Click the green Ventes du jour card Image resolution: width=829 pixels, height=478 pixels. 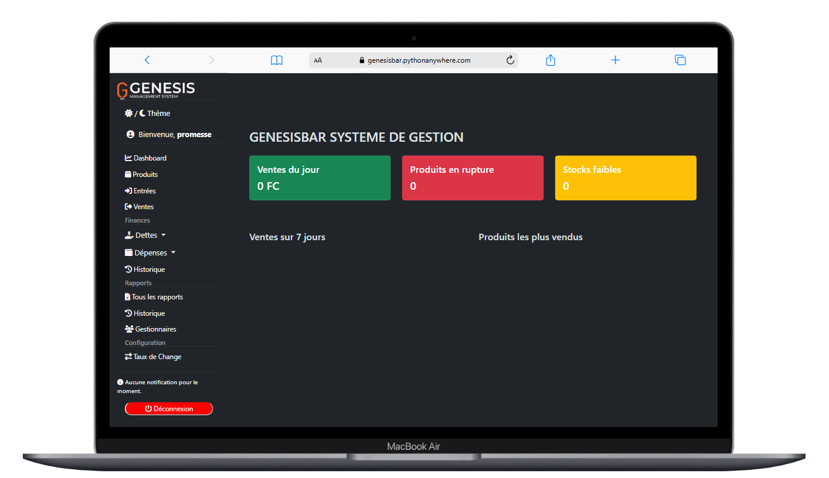click(x=320, y=177)
